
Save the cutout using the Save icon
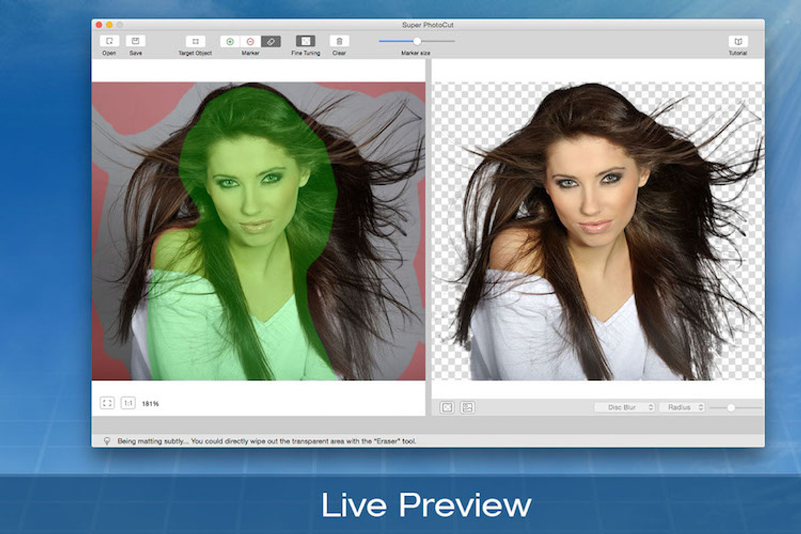[136, 41]
